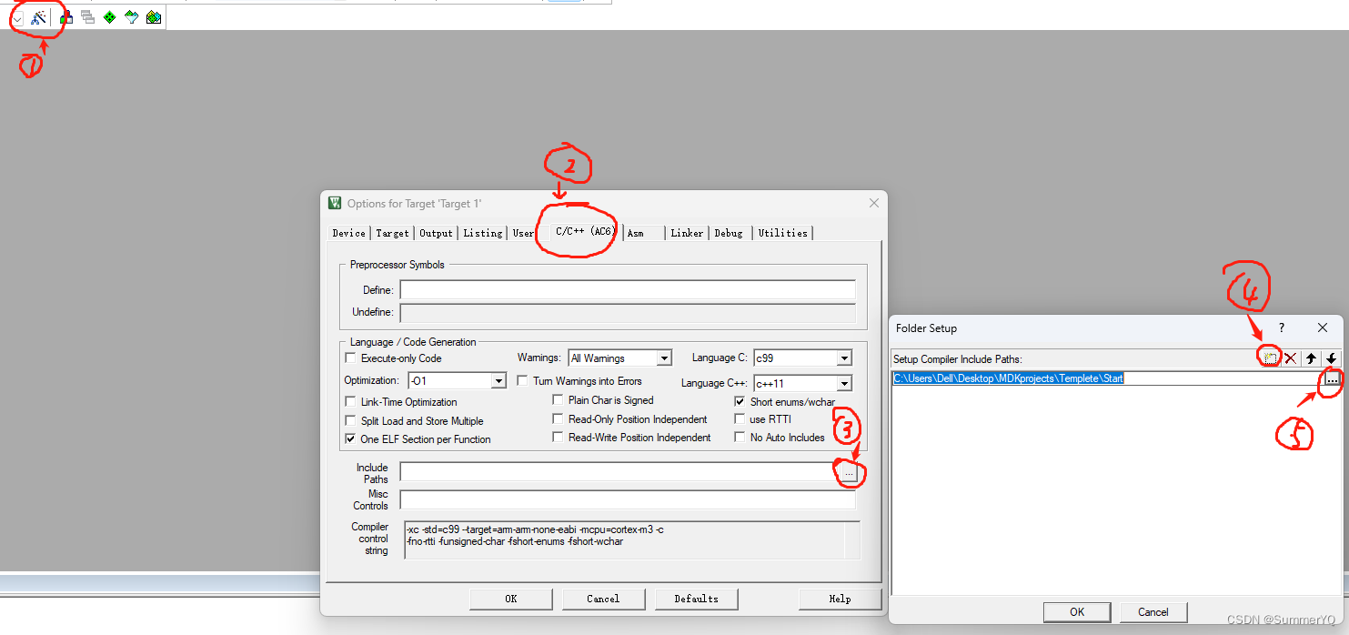The width and height of the screenshot is (1349, 635).
Task: Toggle Read-Only Position Independent checkbox
Action: (x=559, y=419)
